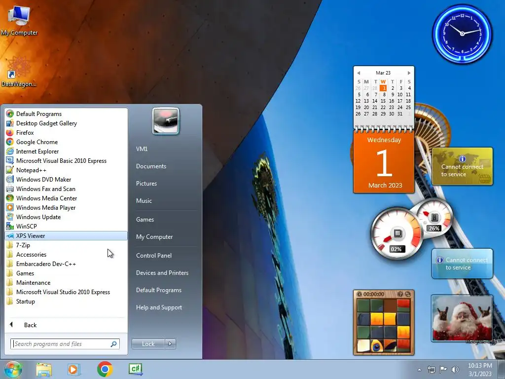Click the picture puzzle gadget's help icon
This screenshot has width=505, height=379.
[x=400, y=294]
